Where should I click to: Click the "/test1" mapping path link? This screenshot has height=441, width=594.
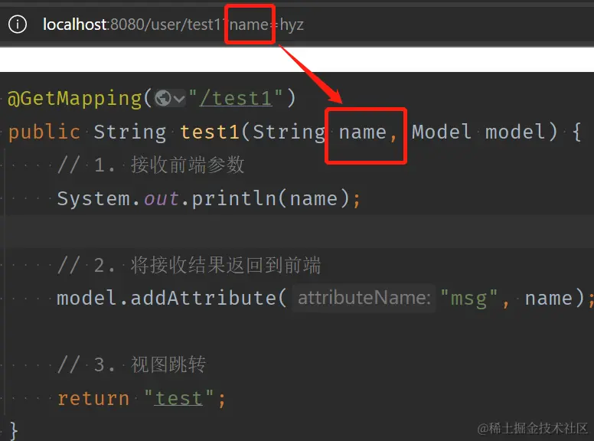(x=236, y=99)
